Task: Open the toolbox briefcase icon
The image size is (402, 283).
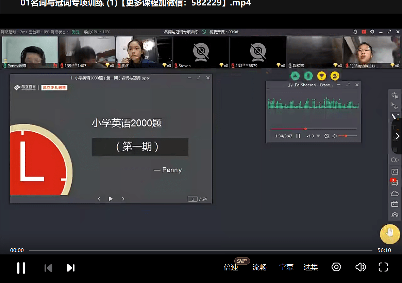Action: click(x=395, y=204)
